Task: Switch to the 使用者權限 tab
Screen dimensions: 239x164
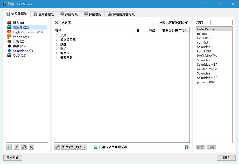Action: click(x=44, y=14)
